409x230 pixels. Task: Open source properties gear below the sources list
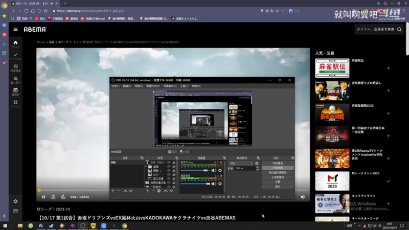click(x=159, y=191)
